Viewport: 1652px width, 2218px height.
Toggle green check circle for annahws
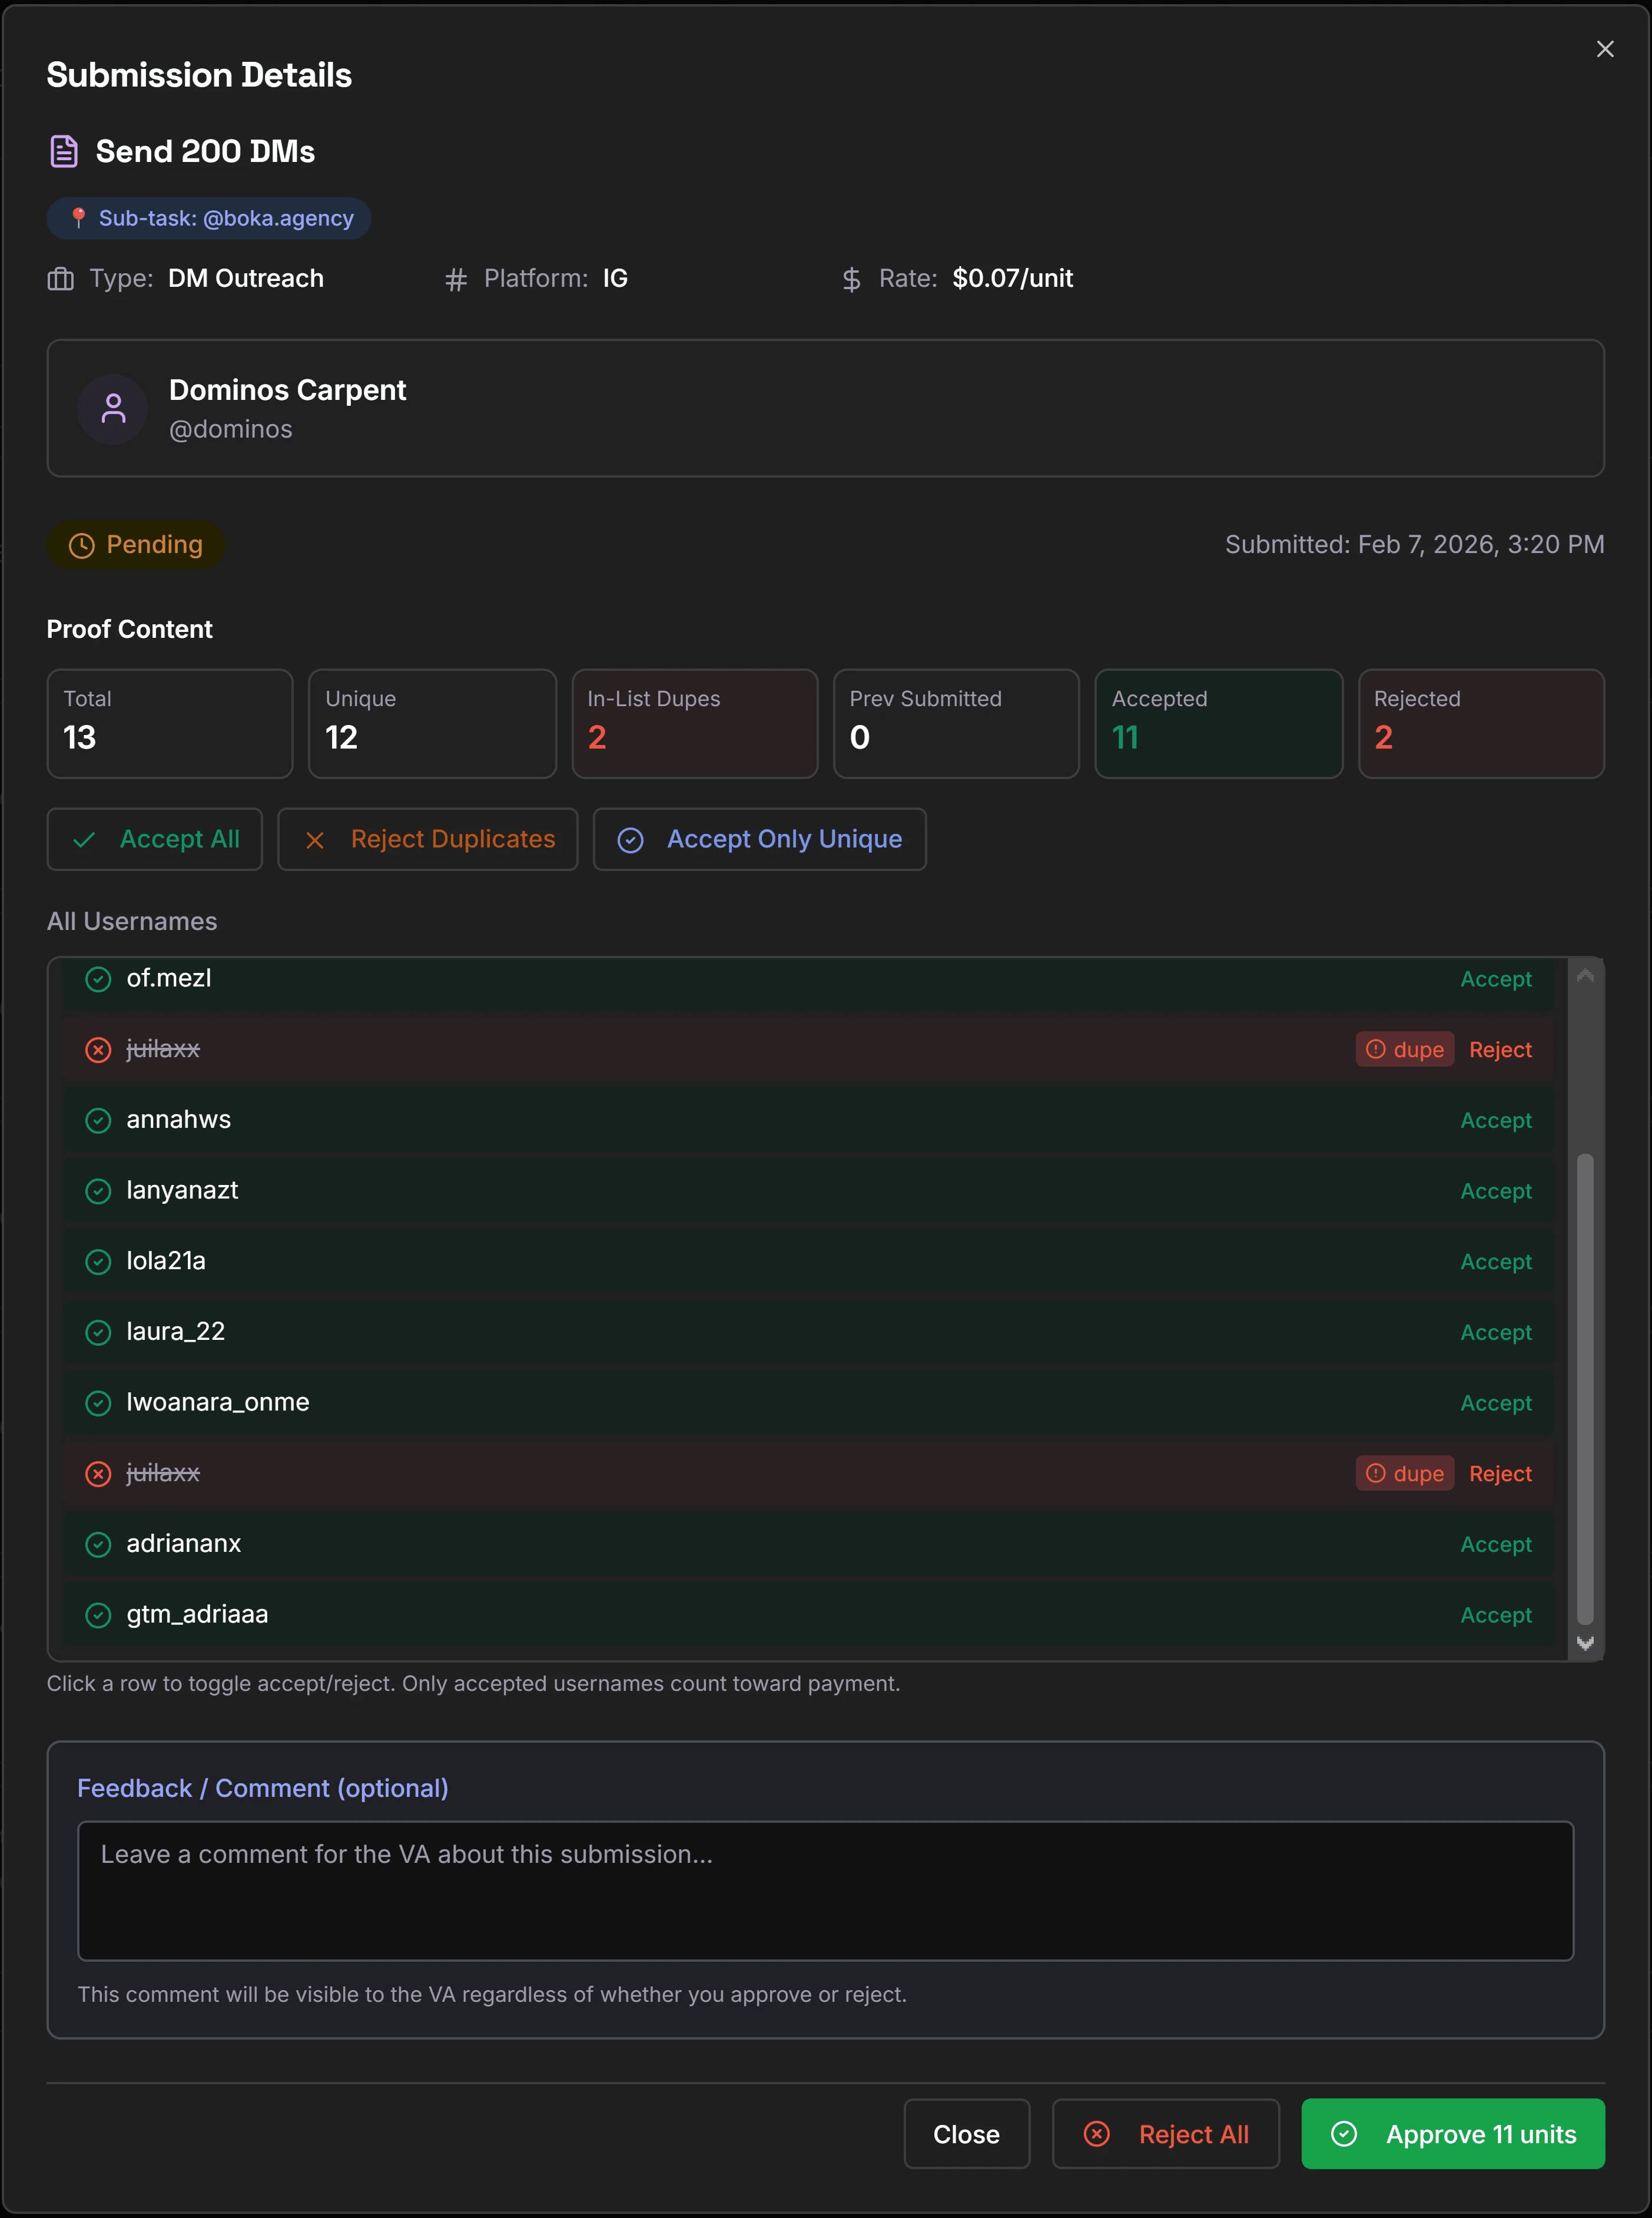(x=98, y=1121)
